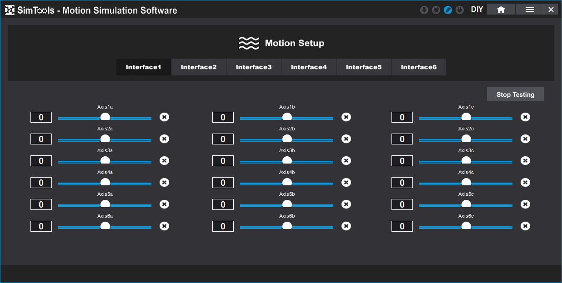Click the gear-shaped status icon
Viewport: 562px width, 283px height.
436,10
